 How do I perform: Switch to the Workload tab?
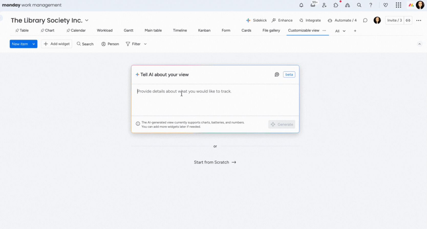click(105, 30)
